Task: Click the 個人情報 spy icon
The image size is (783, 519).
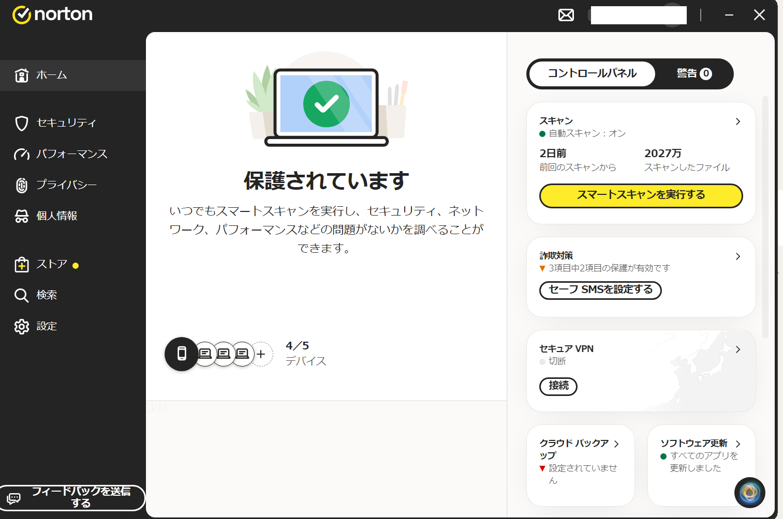Action: (x=22, y=216)
